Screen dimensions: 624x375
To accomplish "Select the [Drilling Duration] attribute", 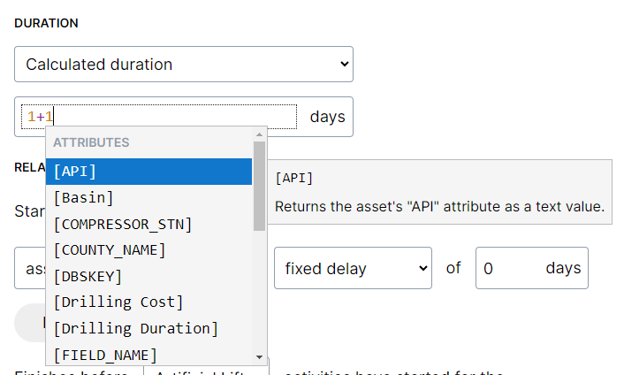I will tap(148, 328).
